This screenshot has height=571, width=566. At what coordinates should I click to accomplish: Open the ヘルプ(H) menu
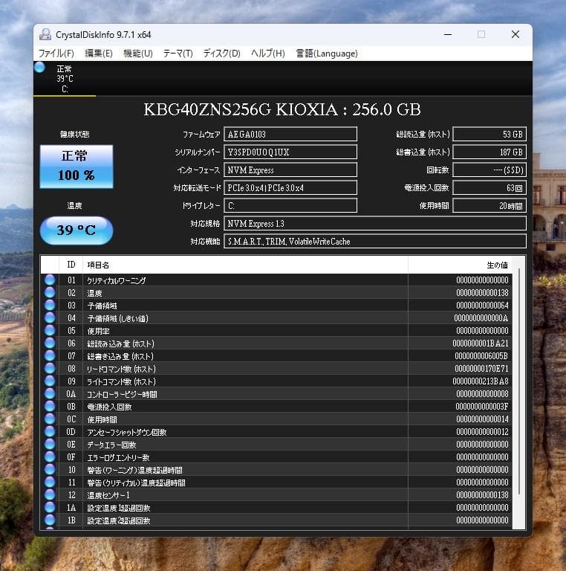pyautogui.click(x=267, y=54)
